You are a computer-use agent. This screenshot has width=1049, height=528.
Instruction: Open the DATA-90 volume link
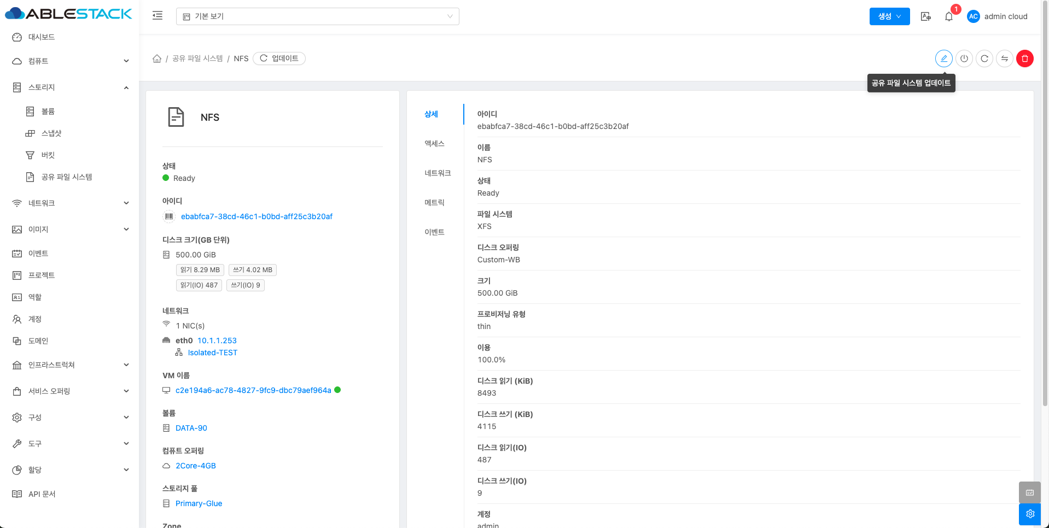(x=191, y=428)
